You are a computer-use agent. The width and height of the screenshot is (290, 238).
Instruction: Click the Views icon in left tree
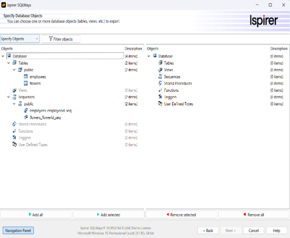tap(15, 90)
